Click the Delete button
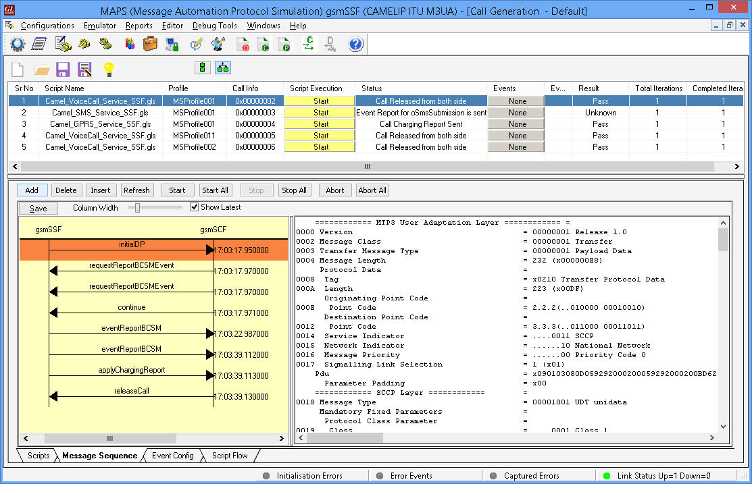Viewport: 752px width, 484px height. click(66, 190)
